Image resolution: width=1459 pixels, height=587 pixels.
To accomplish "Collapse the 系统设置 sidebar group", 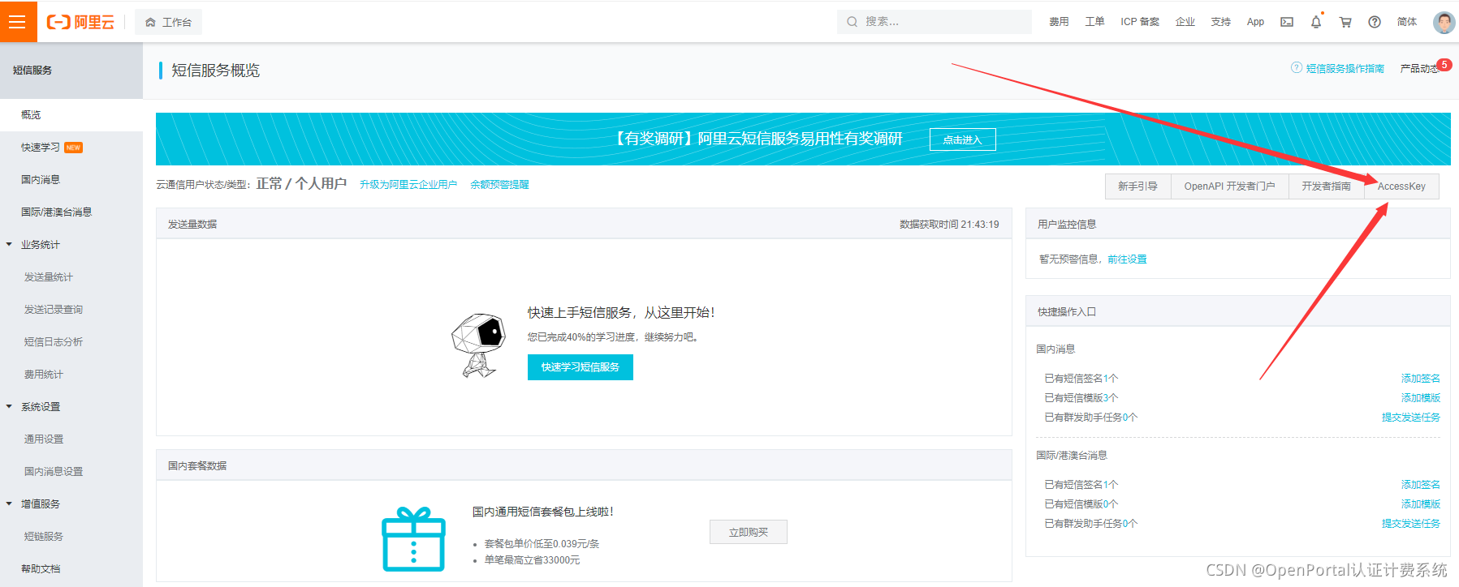I will pyautogui.click(x=9, y=406).
